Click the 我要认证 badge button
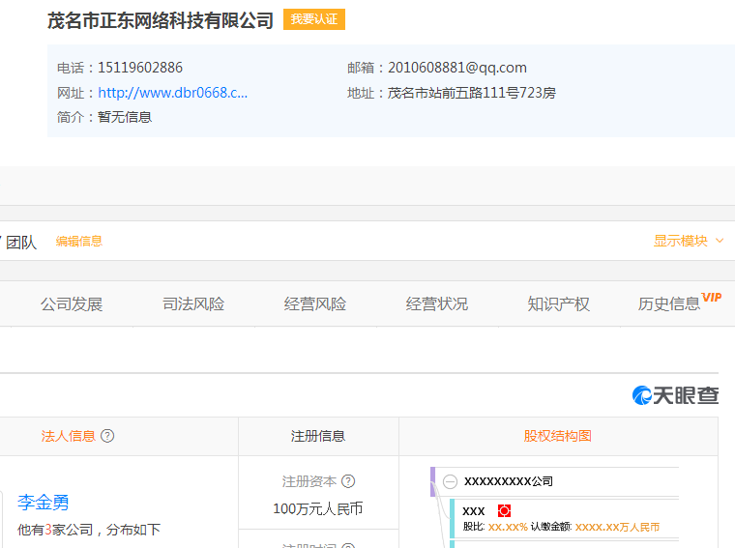This screenshot has height=548, width=735. point(313,19)
